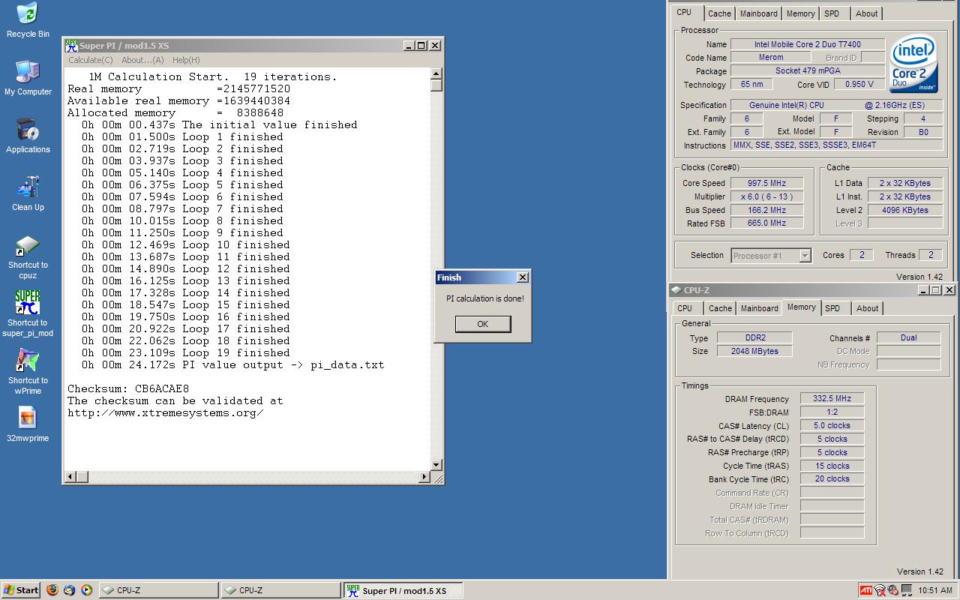Launch Firefox from the quick launch bar
Image resolution: width=960 pixels, height=600 pixels.
click(52, 590)
